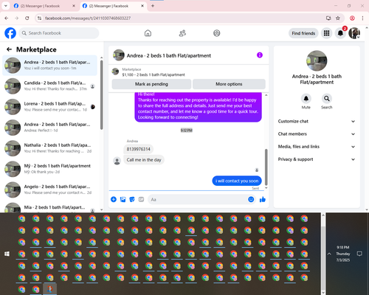Image resolution: width=369 pixels, height=295 pixels.
Task: Open the emoji picker in message box
Action: tap(251, 199)
